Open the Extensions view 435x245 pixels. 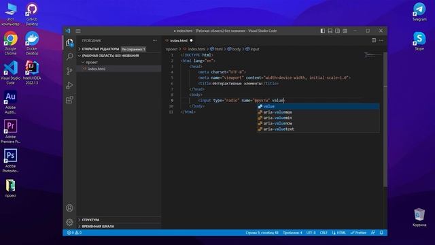69,100
